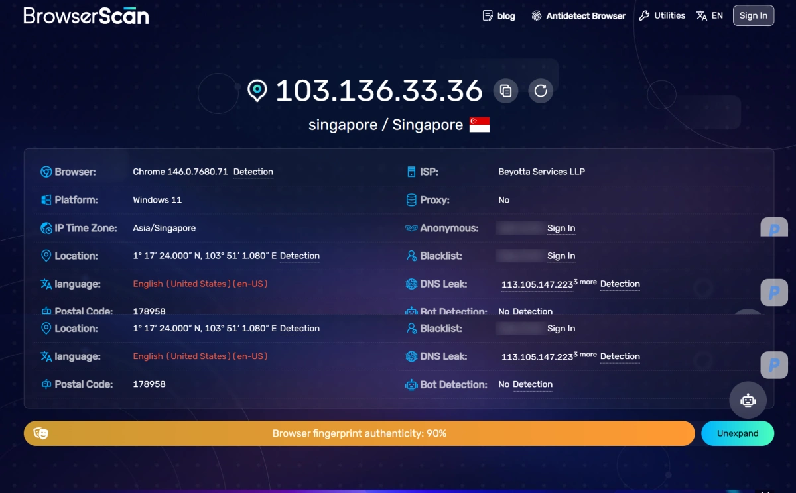Click the Sign In button in header
Screen dimensions: 796x493
point(754,15)
